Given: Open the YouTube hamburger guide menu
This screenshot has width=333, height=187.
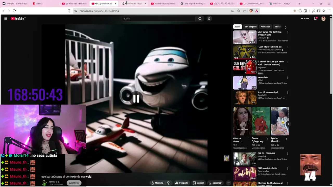Looking at the screenshot, I should (x=5, y=18).
